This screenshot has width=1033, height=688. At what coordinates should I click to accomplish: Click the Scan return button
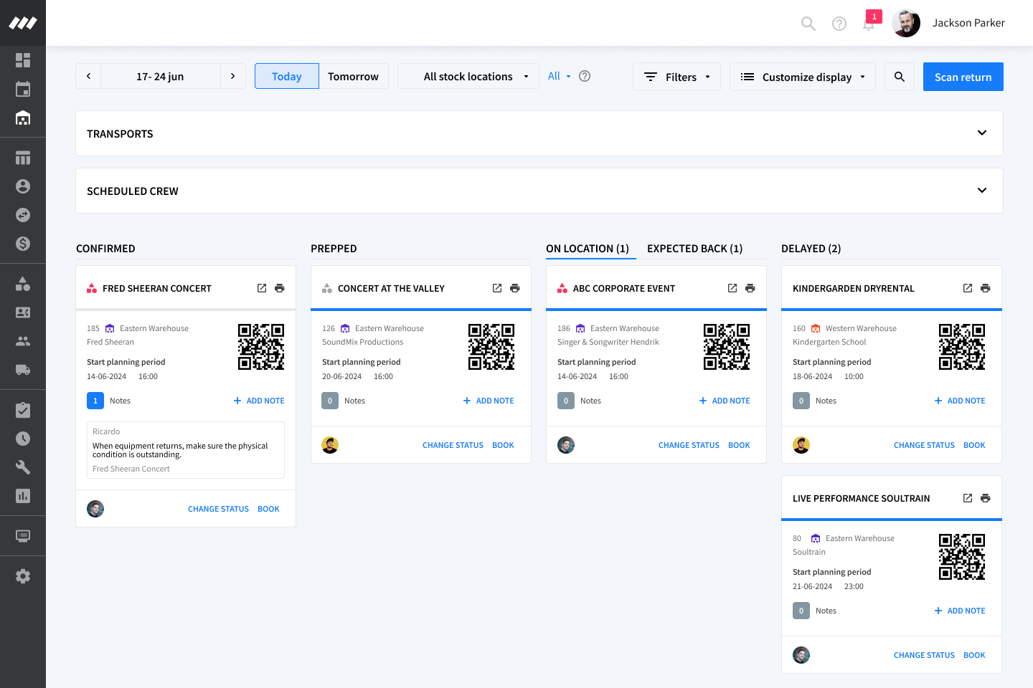[x=963, y=77]
